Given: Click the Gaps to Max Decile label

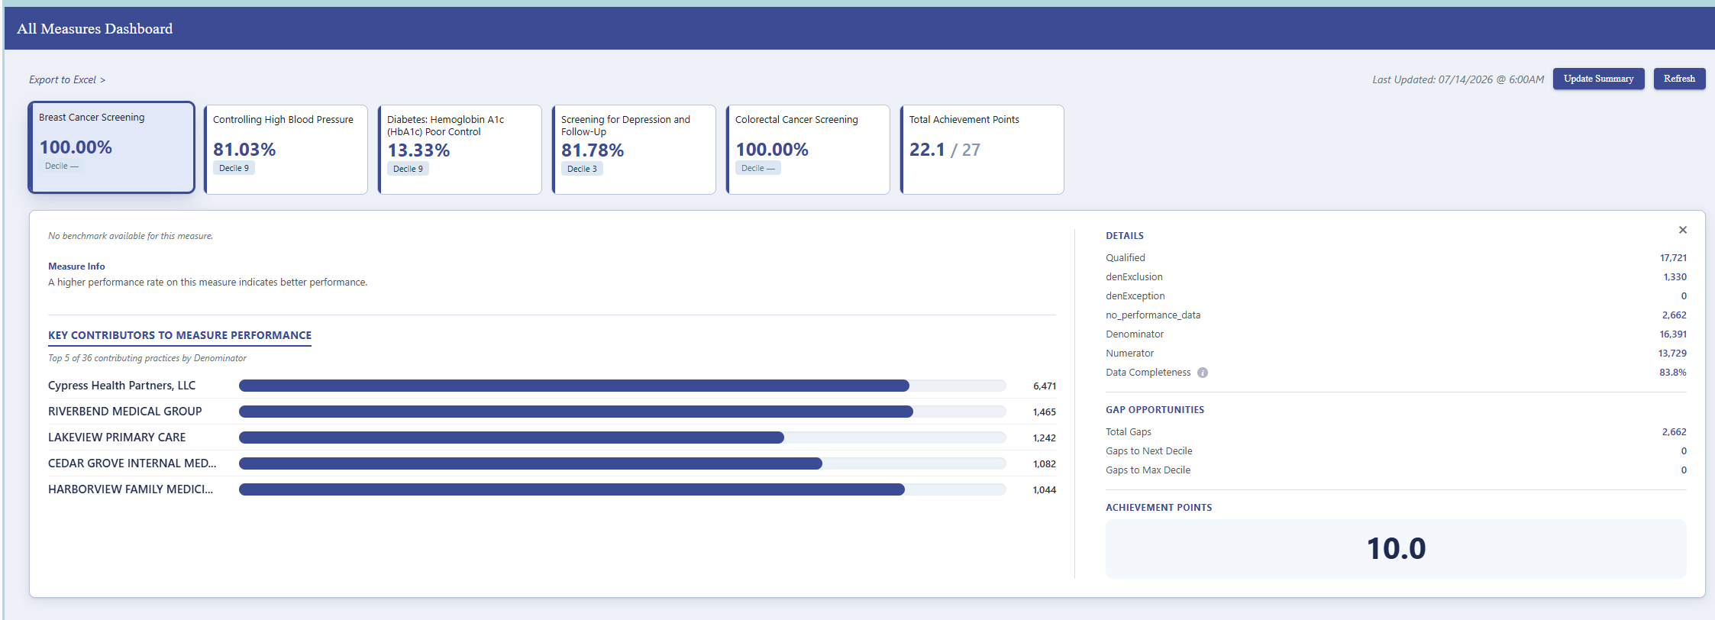Looking at the screenshot, I should click(1148, 470).
